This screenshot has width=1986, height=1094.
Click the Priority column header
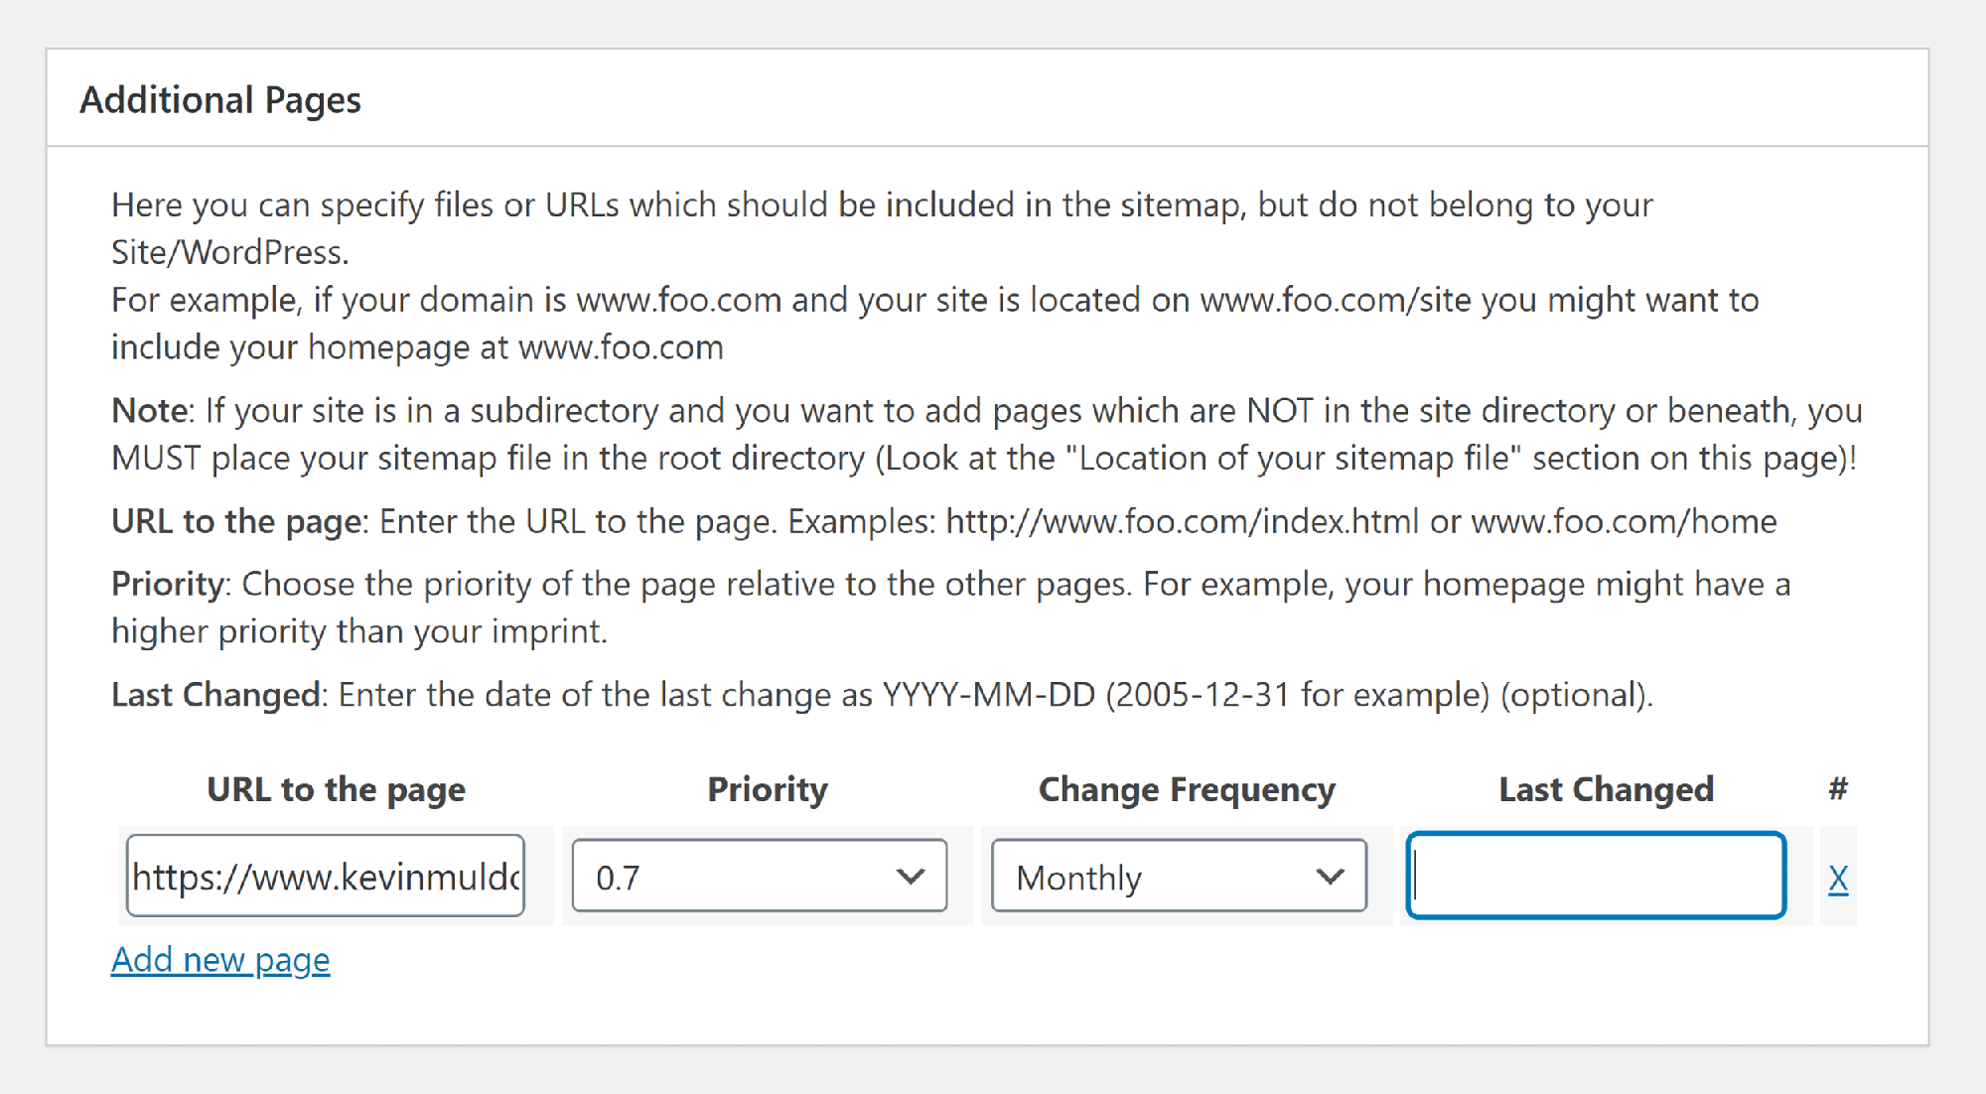(768, 789)
